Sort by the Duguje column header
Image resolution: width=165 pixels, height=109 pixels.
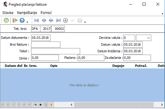pos(123,66)
